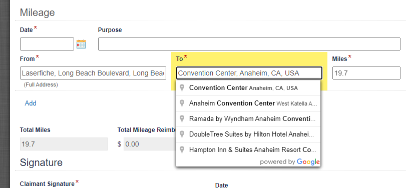The image size is (410, 188).
Task: Click the pin icon beside Hampton Inn & Suites
Action: pos(182,150)
